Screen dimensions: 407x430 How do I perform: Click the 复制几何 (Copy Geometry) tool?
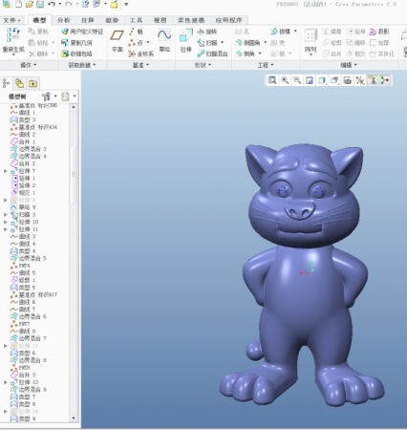pyautogui.click(x=76, y=42)
